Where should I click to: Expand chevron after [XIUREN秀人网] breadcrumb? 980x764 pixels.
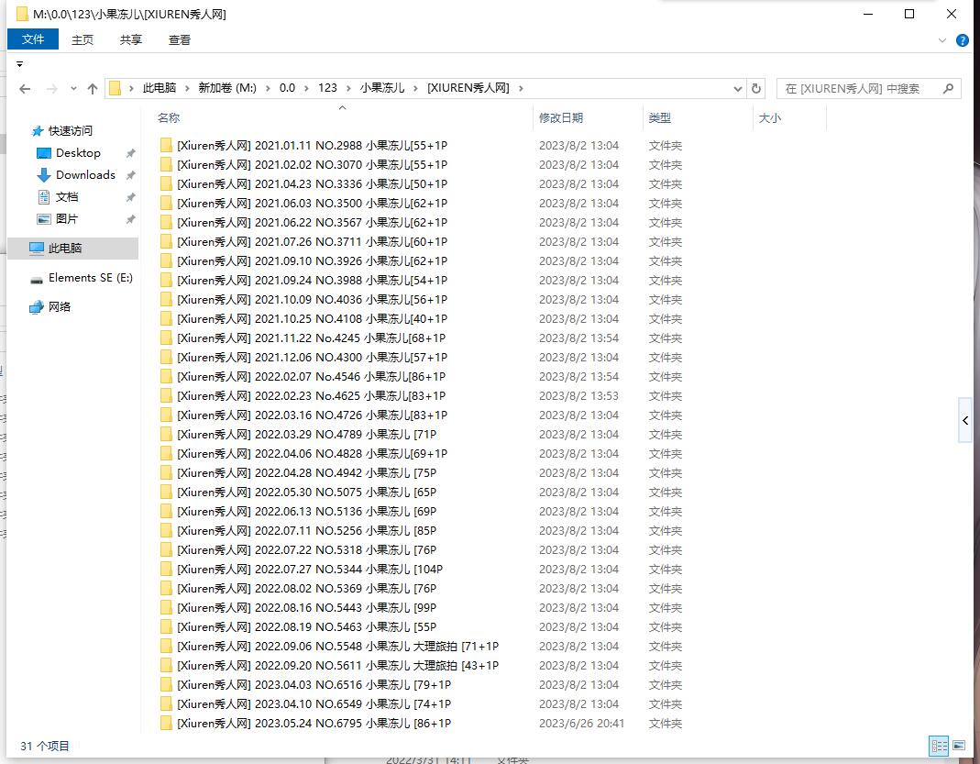[x=521, y=88]
